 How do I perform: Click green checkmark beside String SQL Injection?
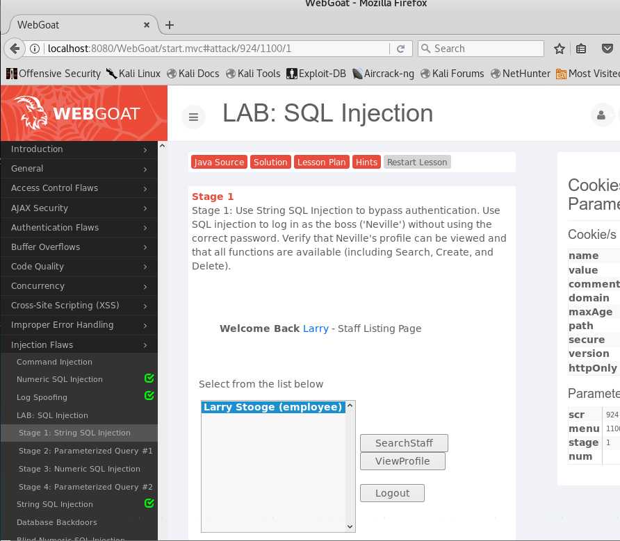tap(149, 503)
